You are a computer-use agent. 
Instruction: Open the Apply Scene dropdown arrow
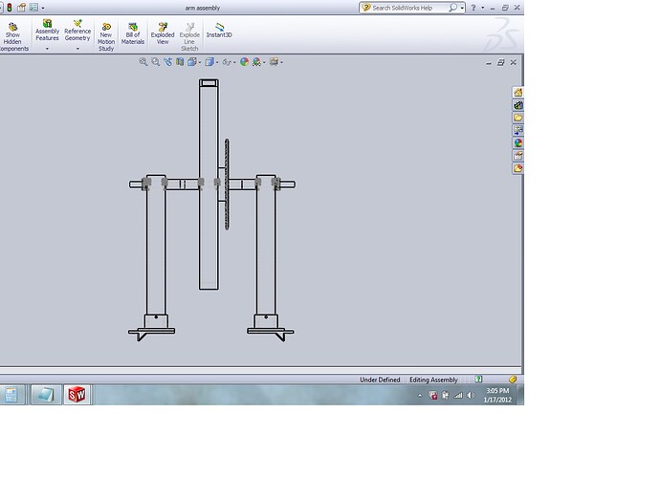tap(264, 62)
